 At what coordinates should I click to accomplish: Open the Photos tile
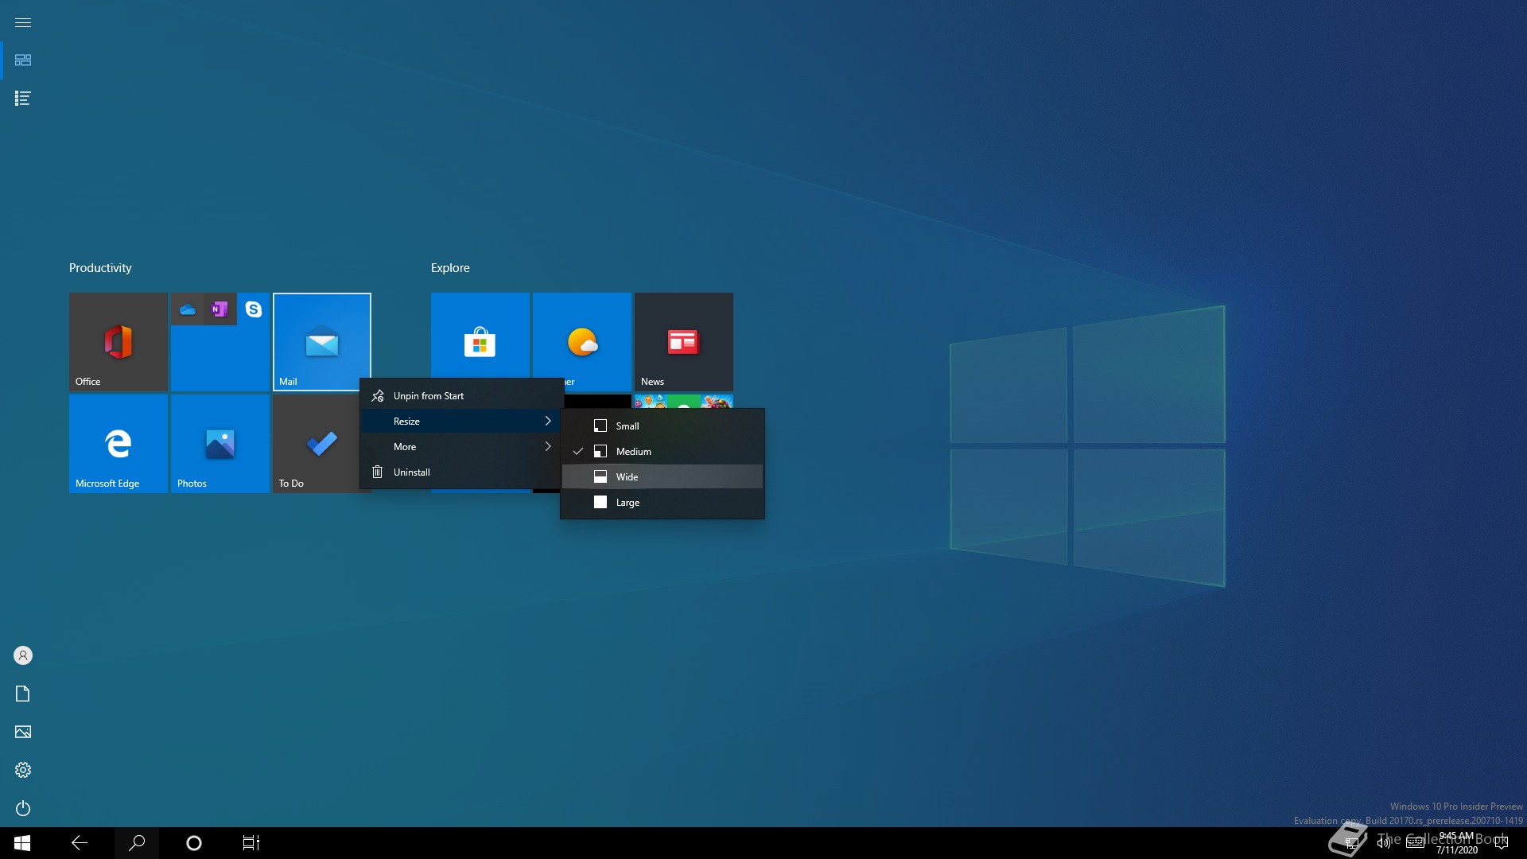click(x=220, y=444)
